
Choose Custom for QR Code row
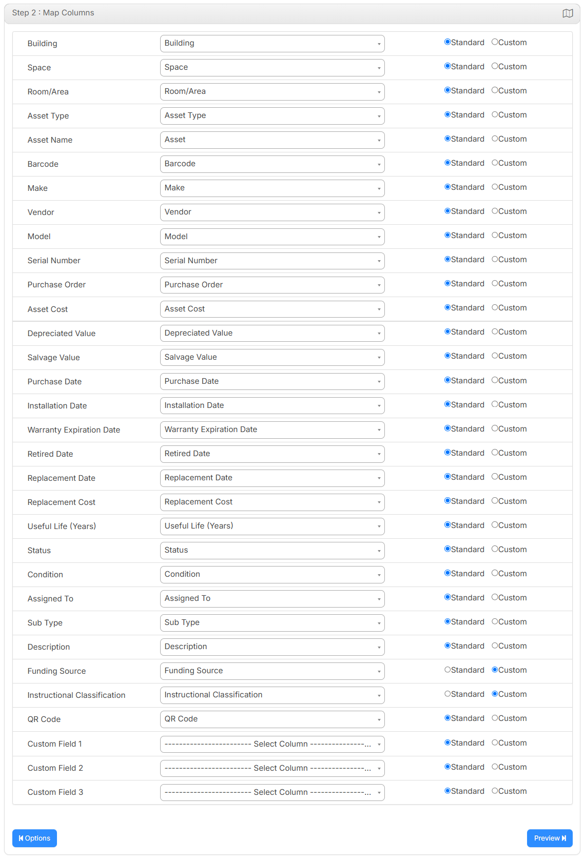click(495, 718)
